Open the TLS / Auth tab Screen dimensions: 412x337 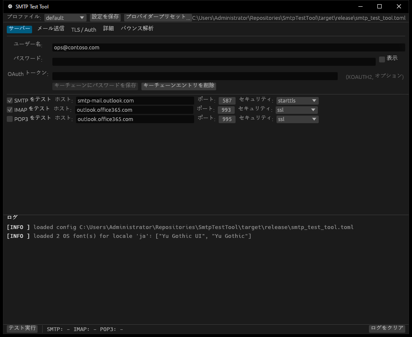(84, 30)
